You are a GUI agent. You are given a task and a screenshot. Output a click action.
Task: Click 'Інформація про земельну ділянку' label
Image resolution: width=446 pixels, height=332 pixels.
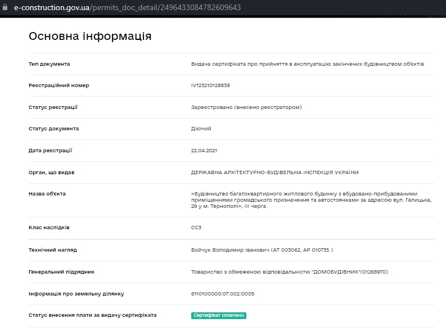pyautogui.click(x=76, y=294)
